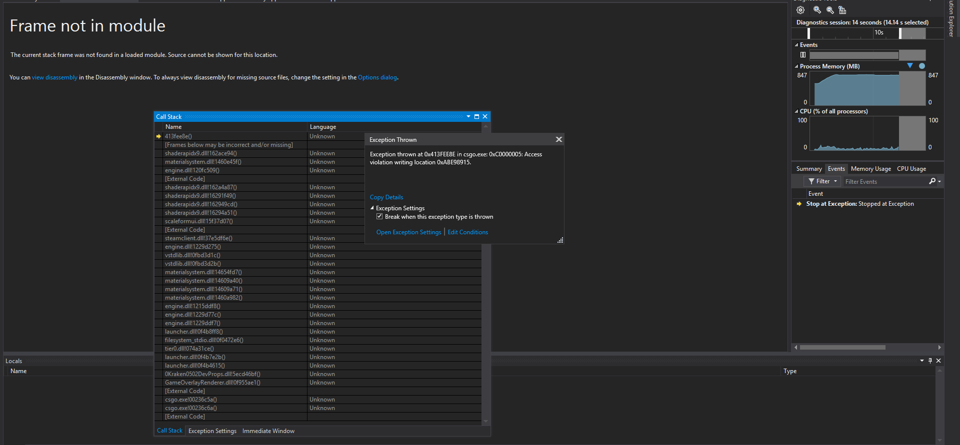
Task: Click the blue snapshot triangle marker
Action: coord(910,66)
